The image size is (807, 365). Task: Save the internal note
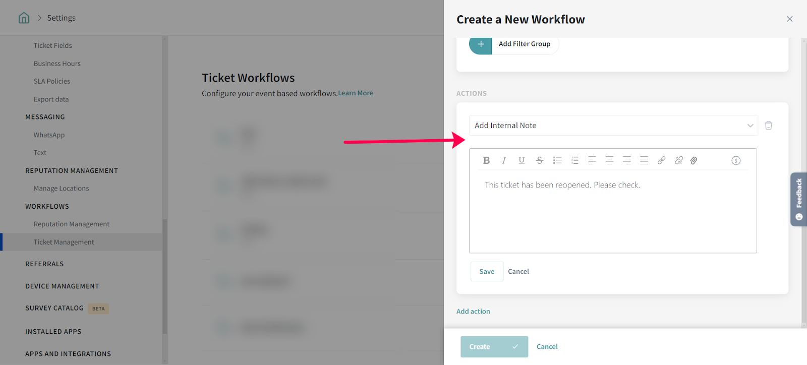point(487,271)
